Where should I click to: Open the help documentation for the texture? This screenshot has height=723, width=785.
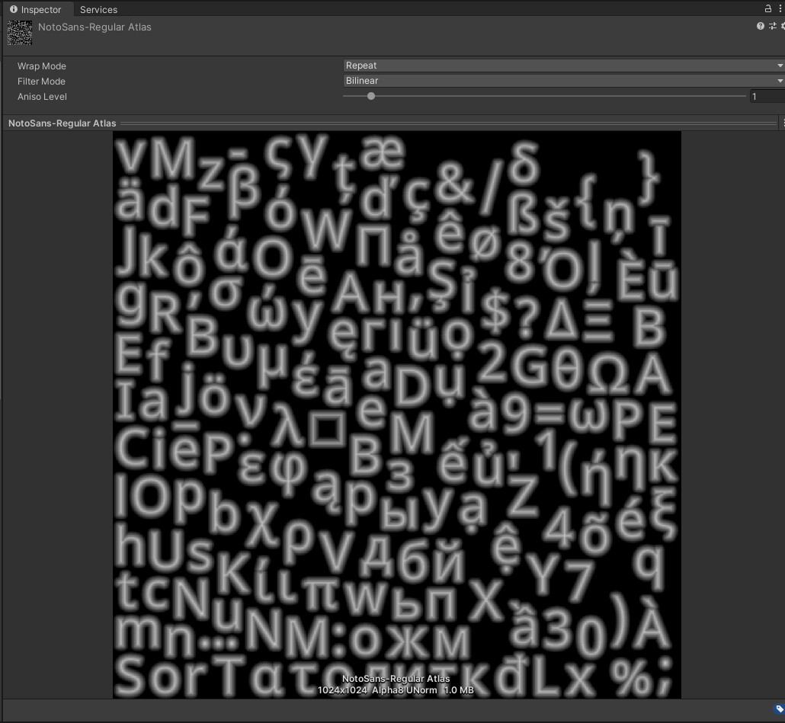click(x=760, y=26)
